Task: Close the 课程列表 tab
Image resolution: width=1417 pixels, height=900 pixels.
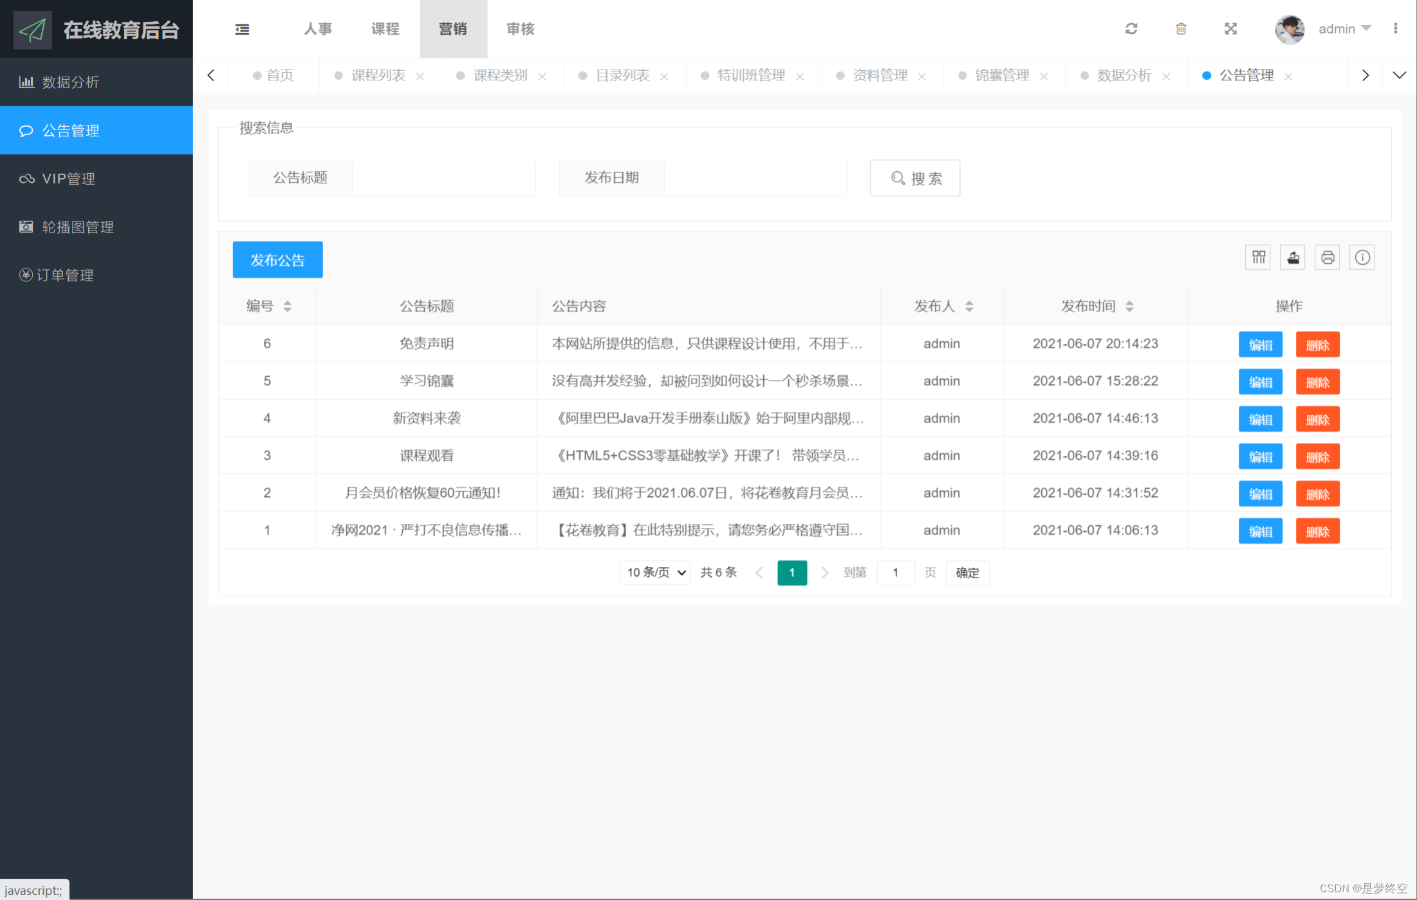Action: click(420, 77)
